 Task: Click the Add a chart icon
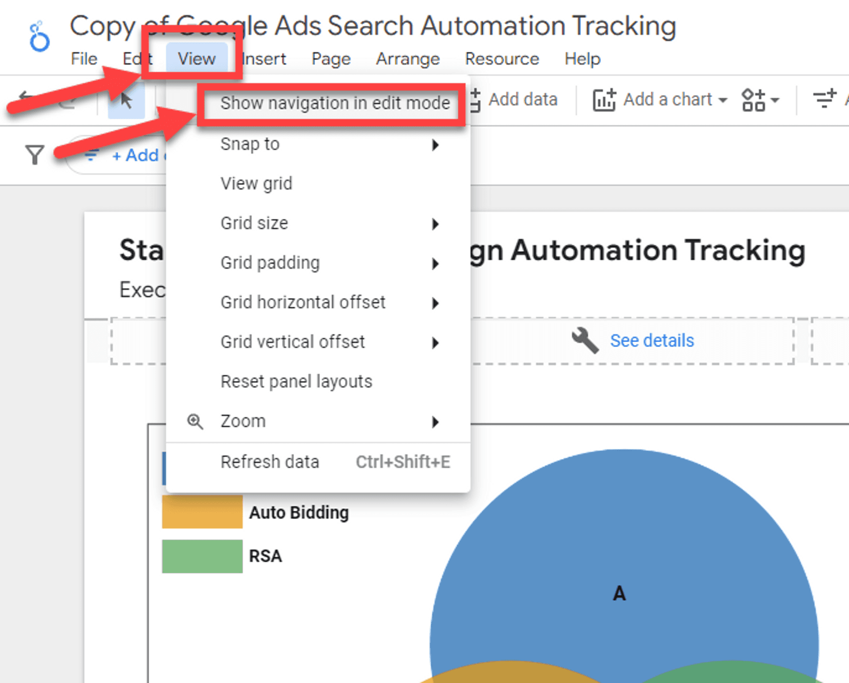pyautogui.click(x=604, y=100)
